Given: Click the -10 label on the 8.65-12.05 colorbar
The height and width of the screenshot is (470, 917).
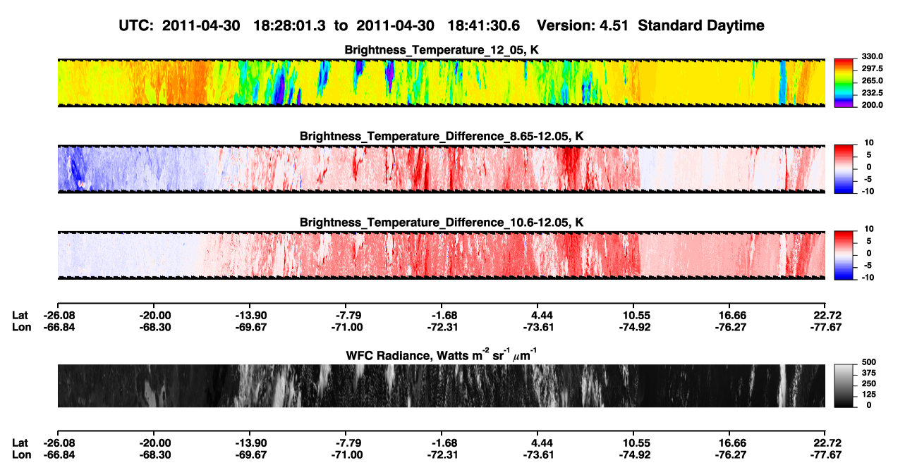Looking at the screenshot, I should pos(868,190).
